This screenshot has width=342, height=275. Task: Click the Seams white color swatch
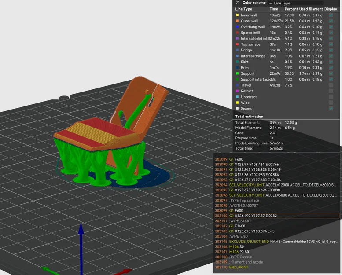[x=237, y=108]
